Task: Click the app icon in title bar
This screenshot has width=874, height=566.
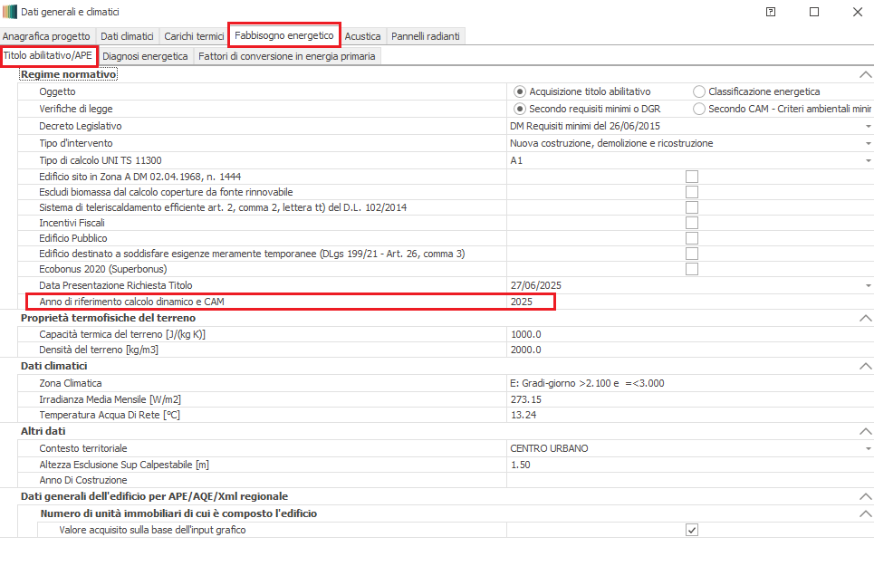Action: pos(10,12)
